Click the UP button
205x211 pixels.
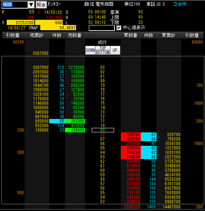click(115, 50)
